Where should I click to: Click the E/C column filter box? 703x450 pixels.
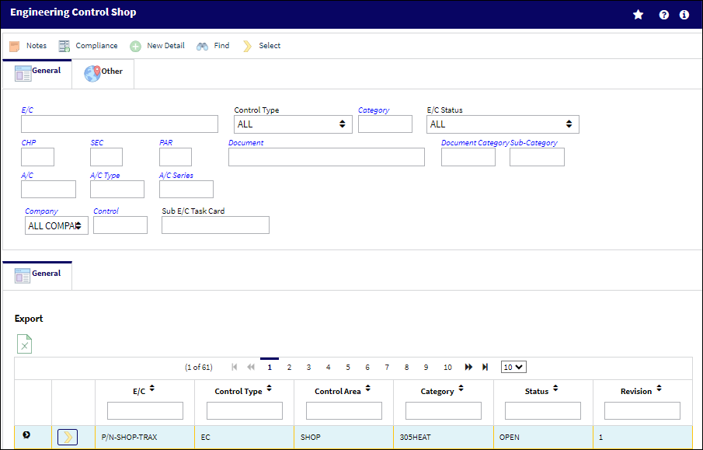pyautogui.click(x=145, y=410)
